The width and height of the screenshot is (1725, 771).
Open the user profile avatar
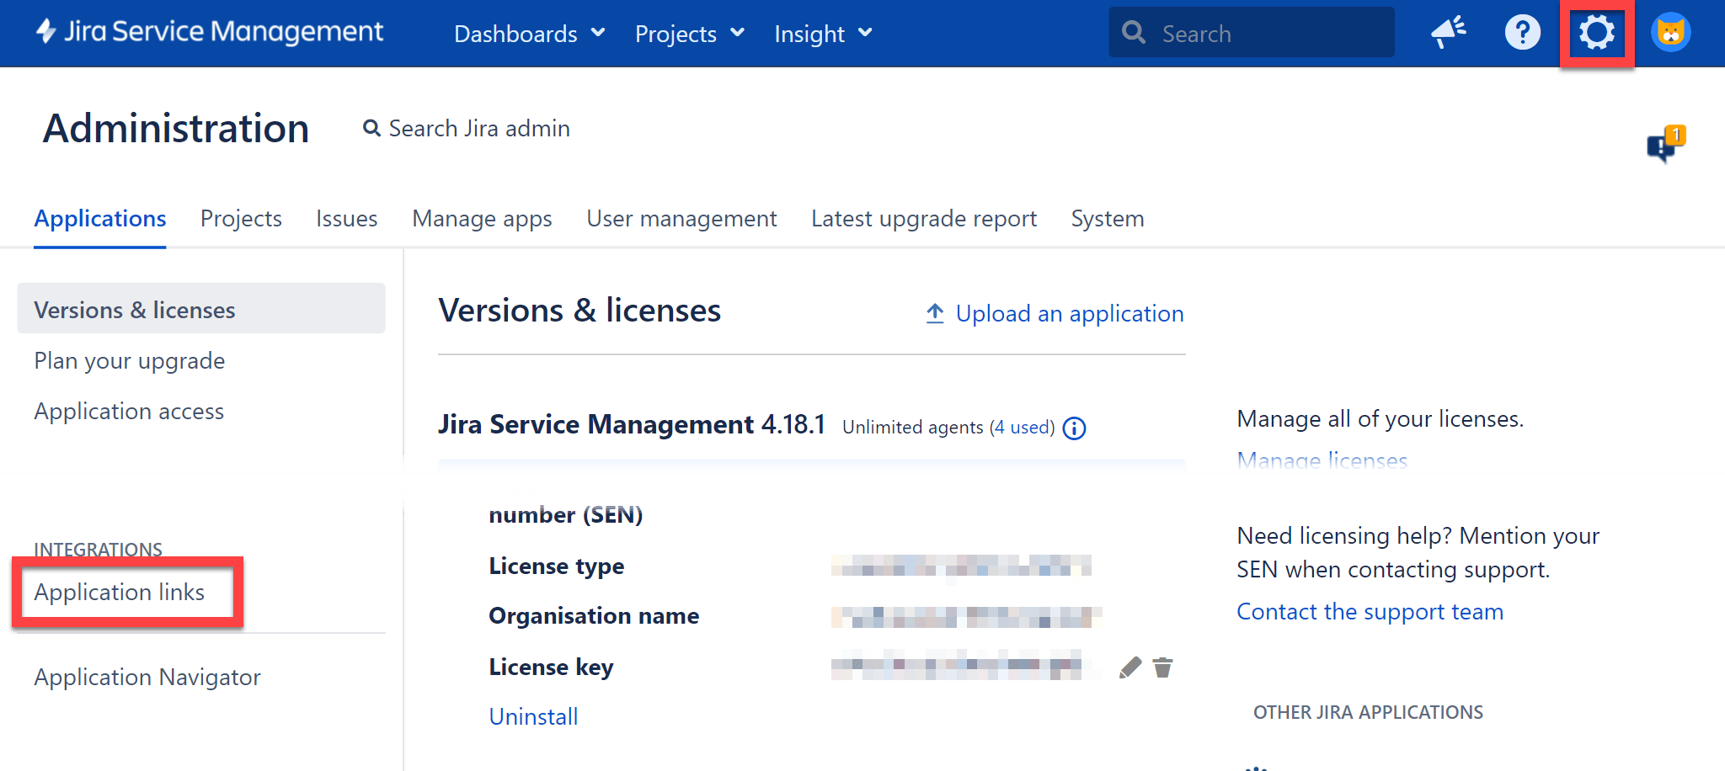click(1670, 33)
